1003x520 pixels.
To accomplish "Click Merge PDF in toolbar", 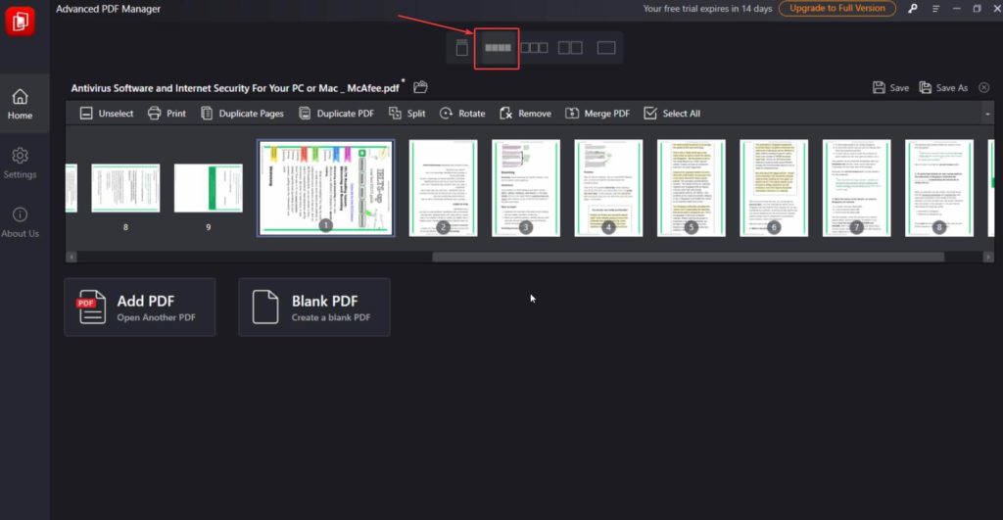I will point(597,114).
